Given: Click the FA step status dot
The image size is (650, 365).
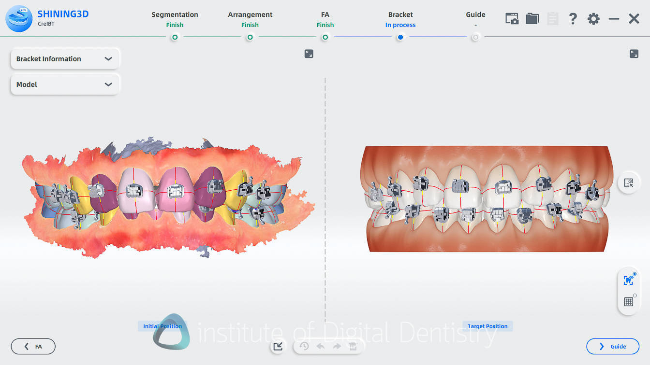Looking at the screenshot, I should click(325, 37).
